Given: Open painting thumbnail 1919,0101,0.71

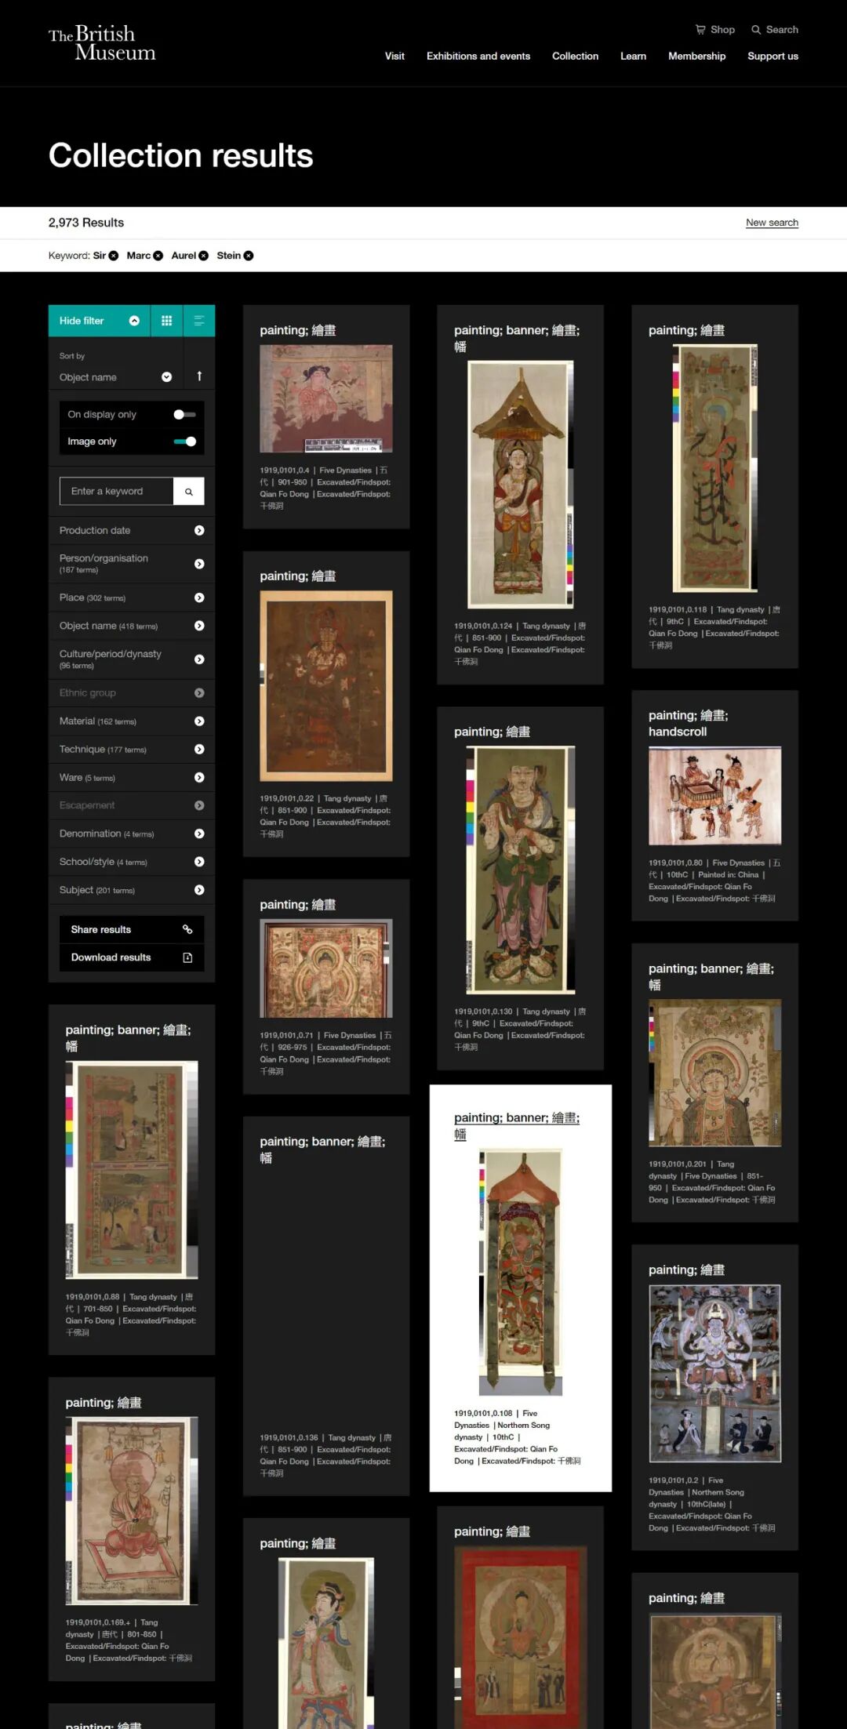Looking at the screenshot, I should coord(326,968).
